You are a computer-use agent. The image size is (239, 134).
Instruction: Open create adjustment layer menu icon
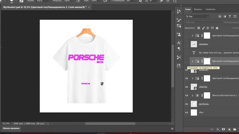coord(229,129)
